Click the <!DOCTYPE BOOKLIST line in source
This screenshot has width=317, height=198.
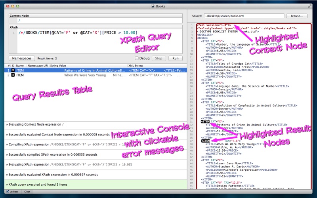(x=228, y=32)
